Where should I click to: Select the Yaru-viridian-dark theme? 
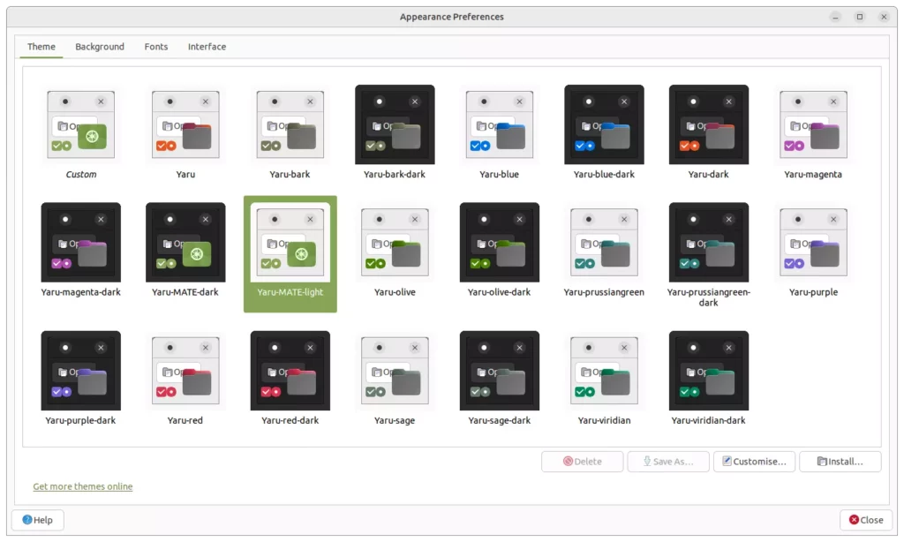click(708, 371)
